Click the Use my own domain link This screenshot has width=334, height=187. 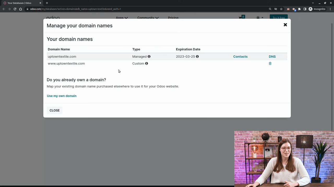coord(62,96)
